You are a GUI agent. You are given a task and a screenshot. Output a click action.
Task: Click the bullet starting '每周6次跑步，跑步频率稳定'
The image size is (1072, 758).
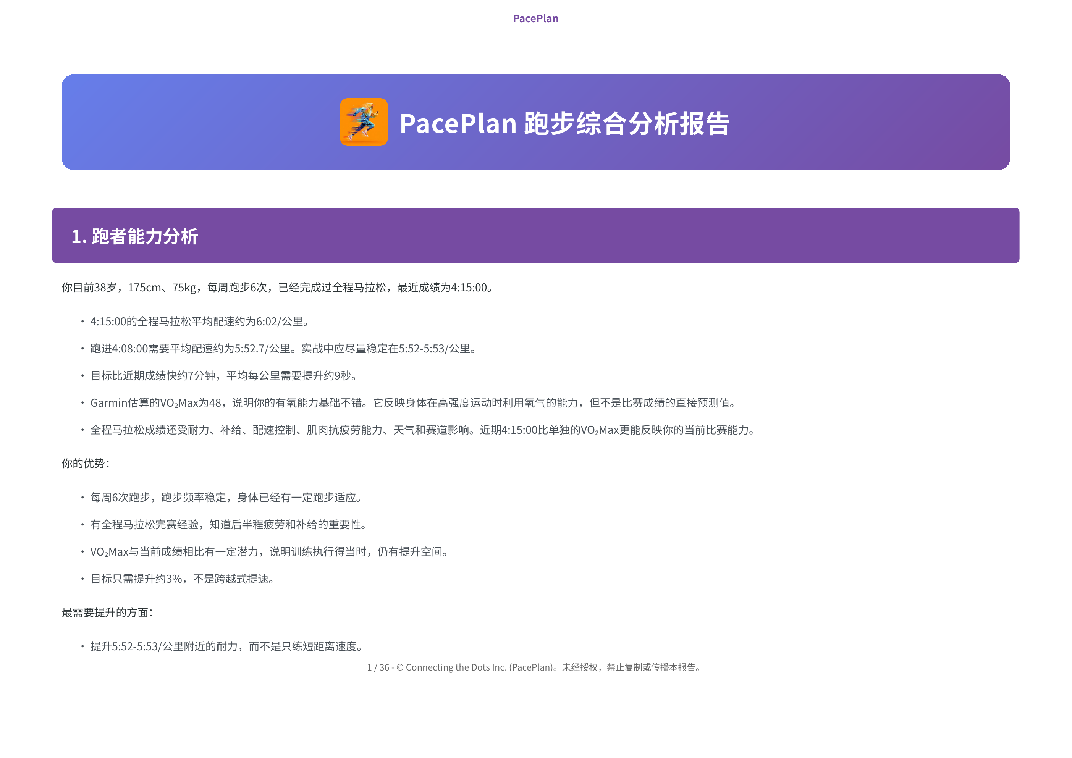[227, 498]
